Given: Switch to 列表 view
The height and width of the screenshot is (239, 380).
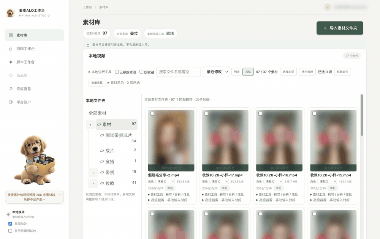Looking at the screenshot, I should click(237, 72).
